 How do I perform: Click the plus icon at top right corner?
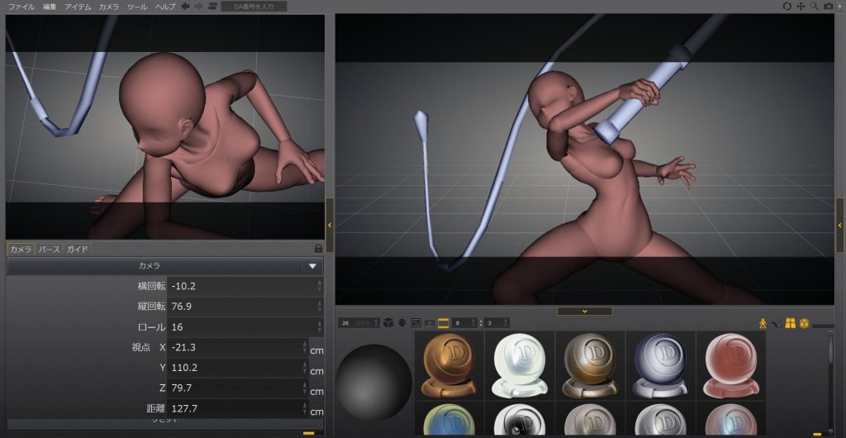[x=839, y=7]
